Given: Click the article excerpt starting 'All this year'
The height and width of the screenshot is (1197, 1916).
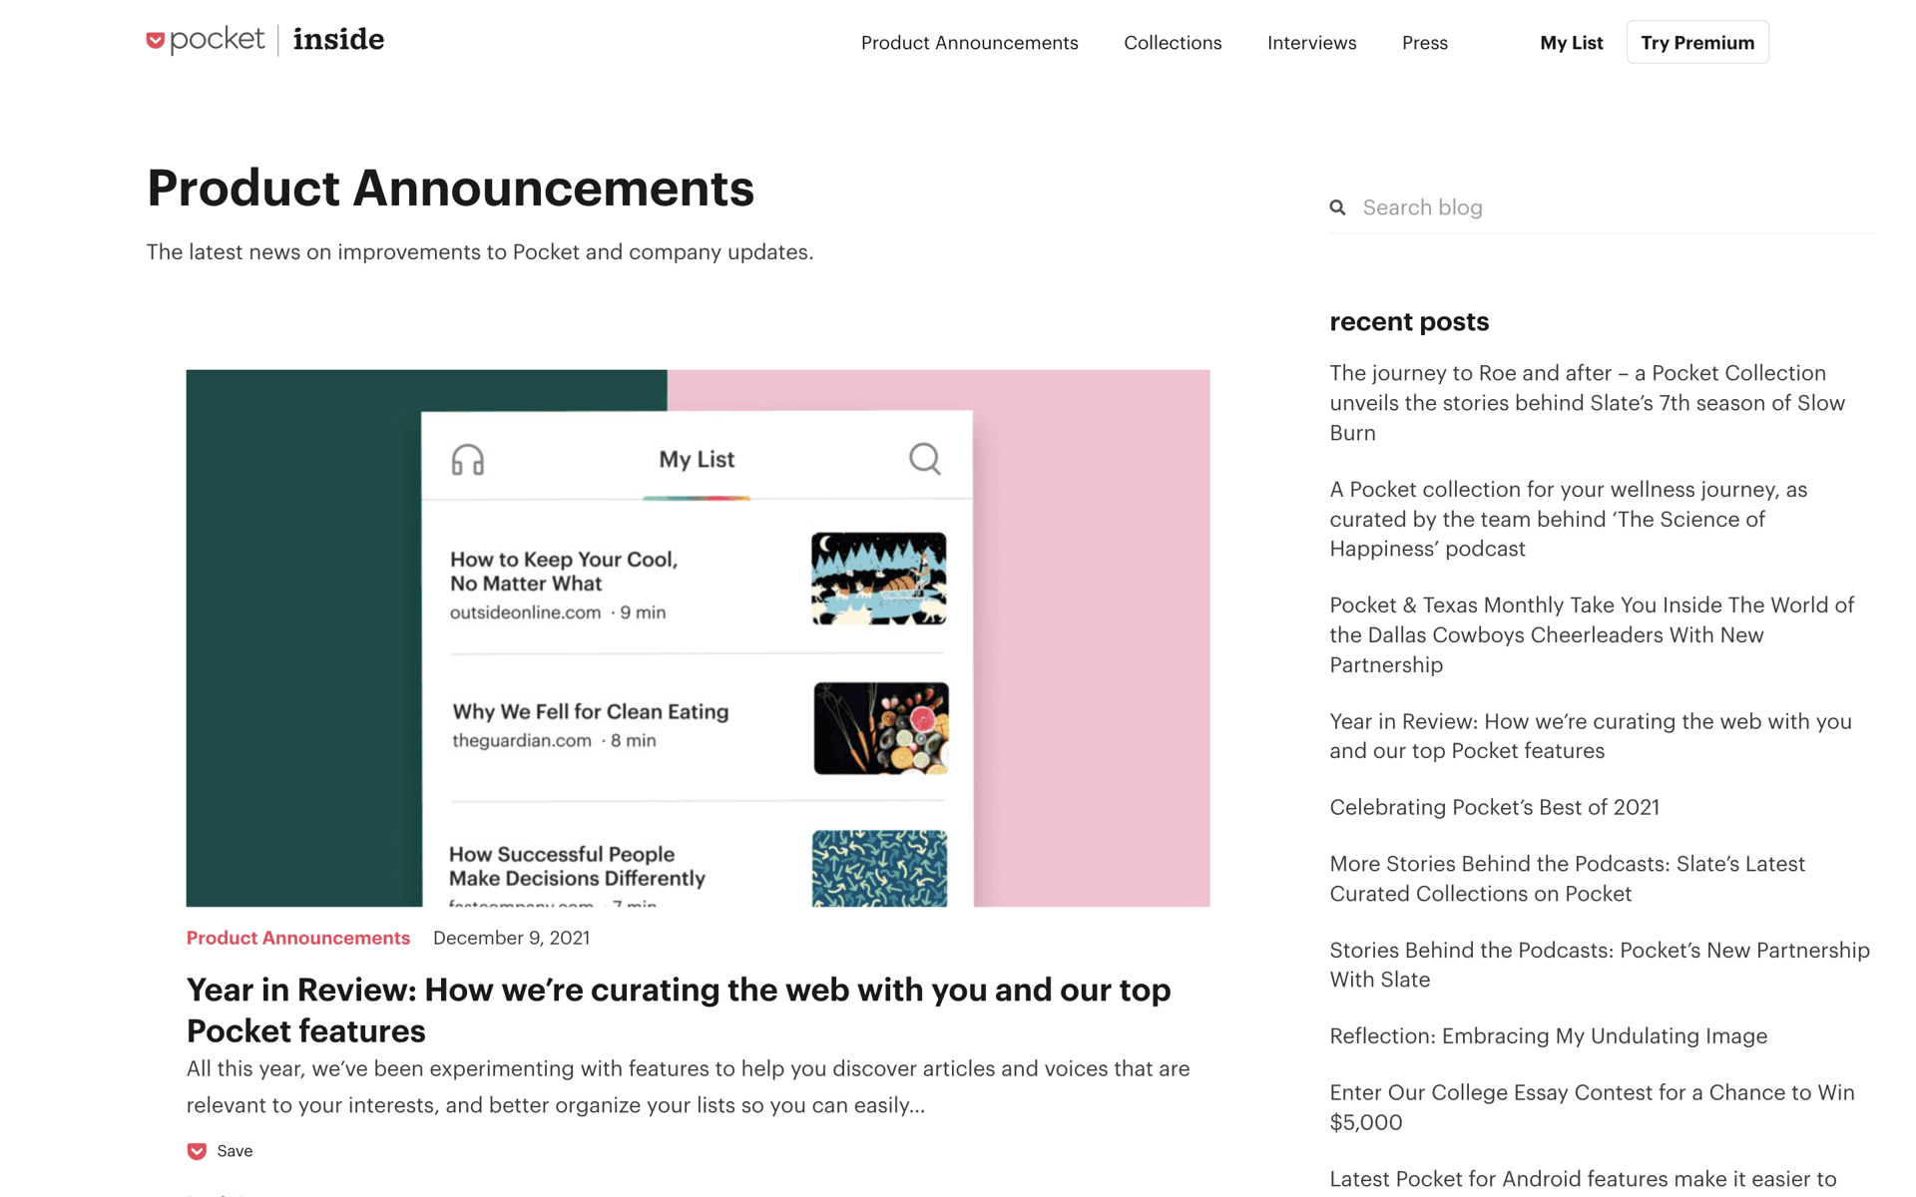Looking at the screenshot, I should (688, 1087).
